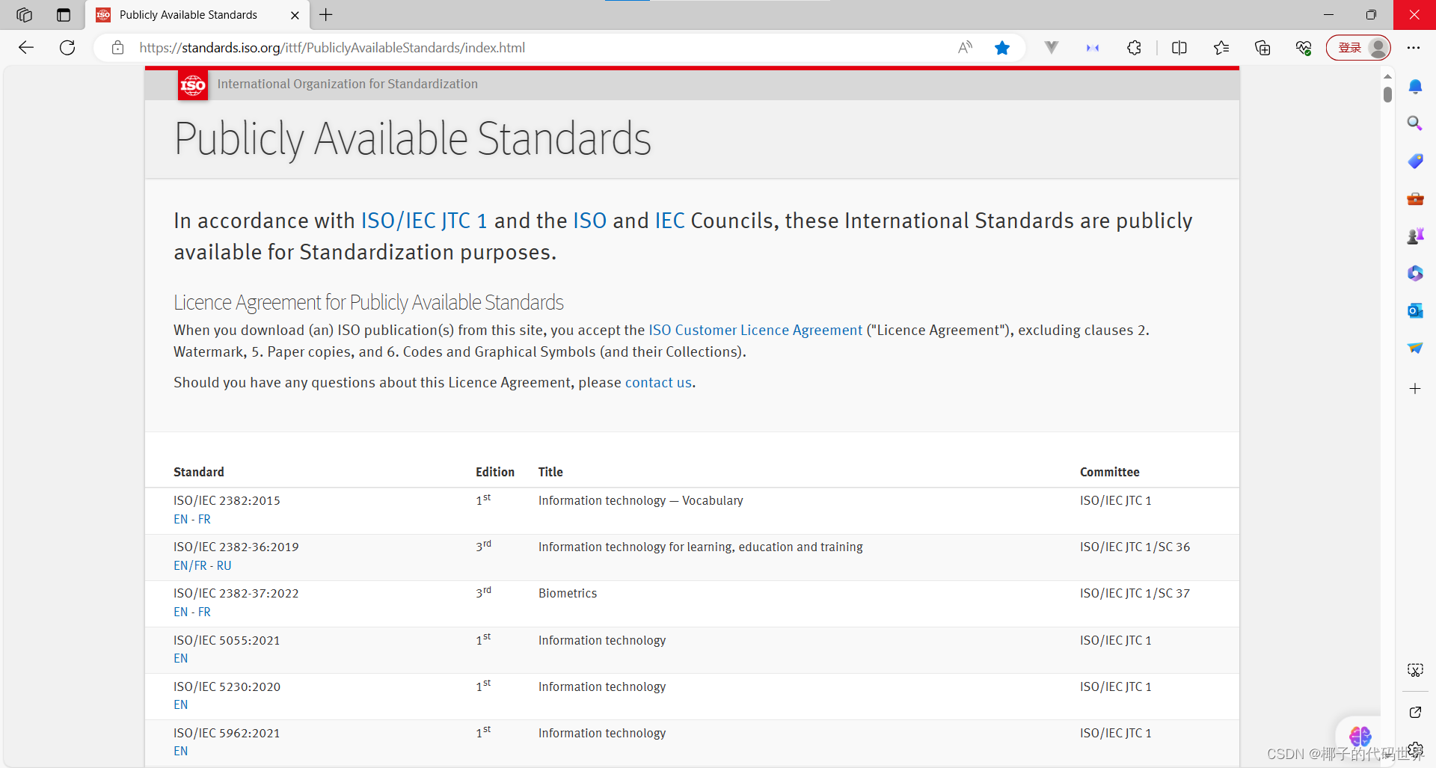Open sidebar notifications bell
This screenshot has width=1436, height=768.
tap(1415, 87)
